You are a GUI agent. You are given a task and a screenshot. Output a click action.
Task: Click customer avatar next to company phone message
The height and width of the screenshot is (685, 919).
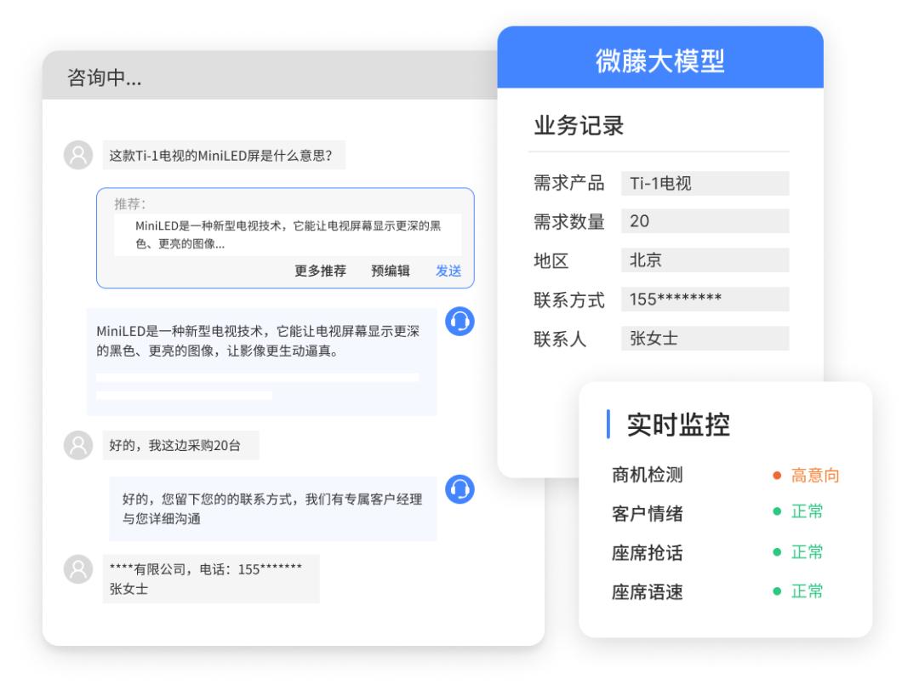pyautogui.click(x=78, y=569)
